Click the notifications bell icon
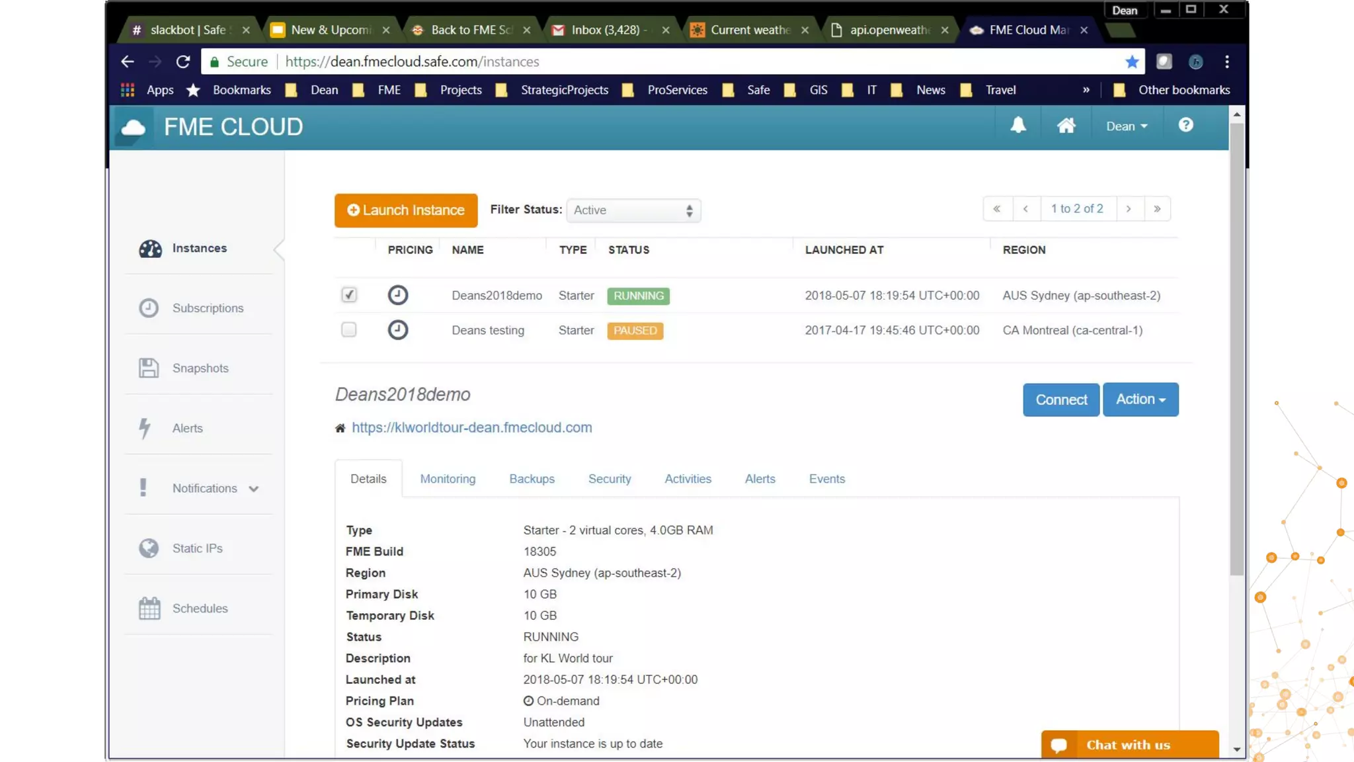 tap(1018, 126)
